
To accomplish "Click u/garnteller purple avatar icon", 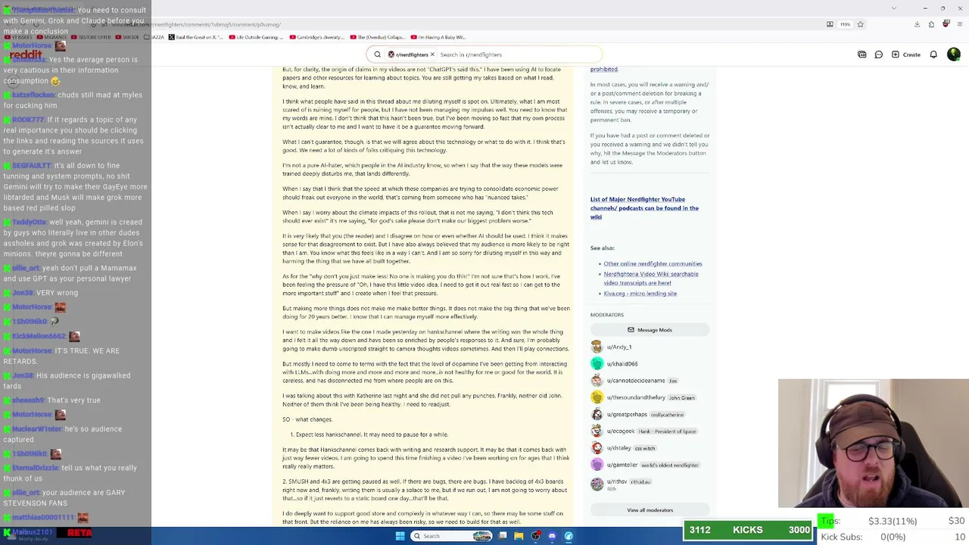I will click(597, 465).
